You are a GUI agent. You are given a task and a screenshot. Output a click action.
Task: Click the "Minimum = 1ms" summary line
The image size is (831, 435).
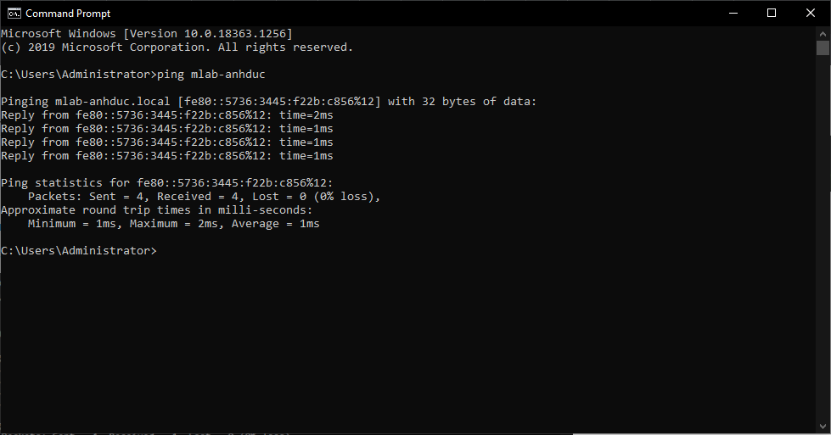[174, 223]
